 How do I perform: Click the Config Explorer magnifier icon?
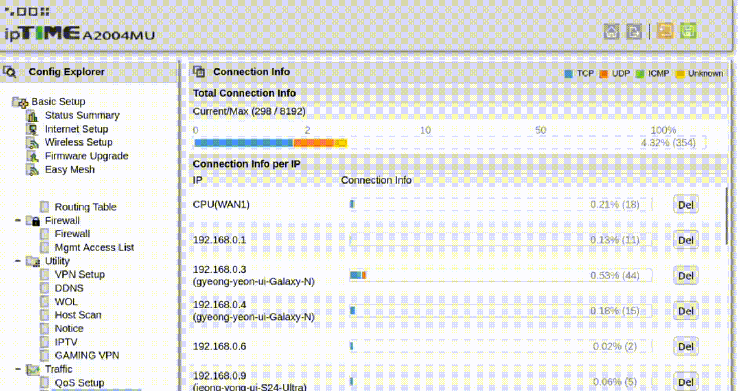[x=10, y=72]
